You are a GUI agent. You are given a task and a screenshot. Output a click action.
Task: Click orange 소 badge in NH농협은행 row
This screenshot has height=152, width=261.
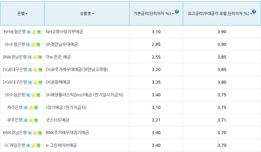pos(34,32)
